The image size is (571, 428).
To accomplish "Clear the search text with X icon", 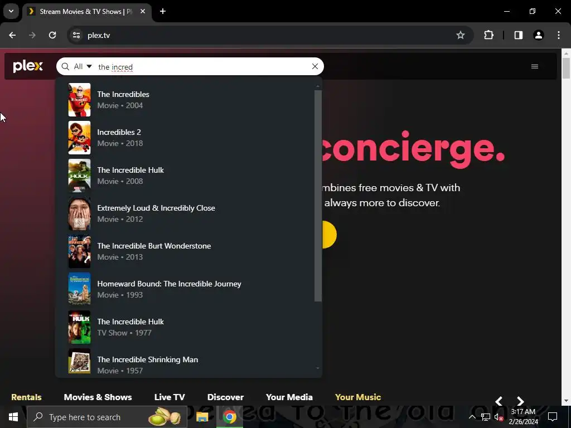I will [315, 66].
